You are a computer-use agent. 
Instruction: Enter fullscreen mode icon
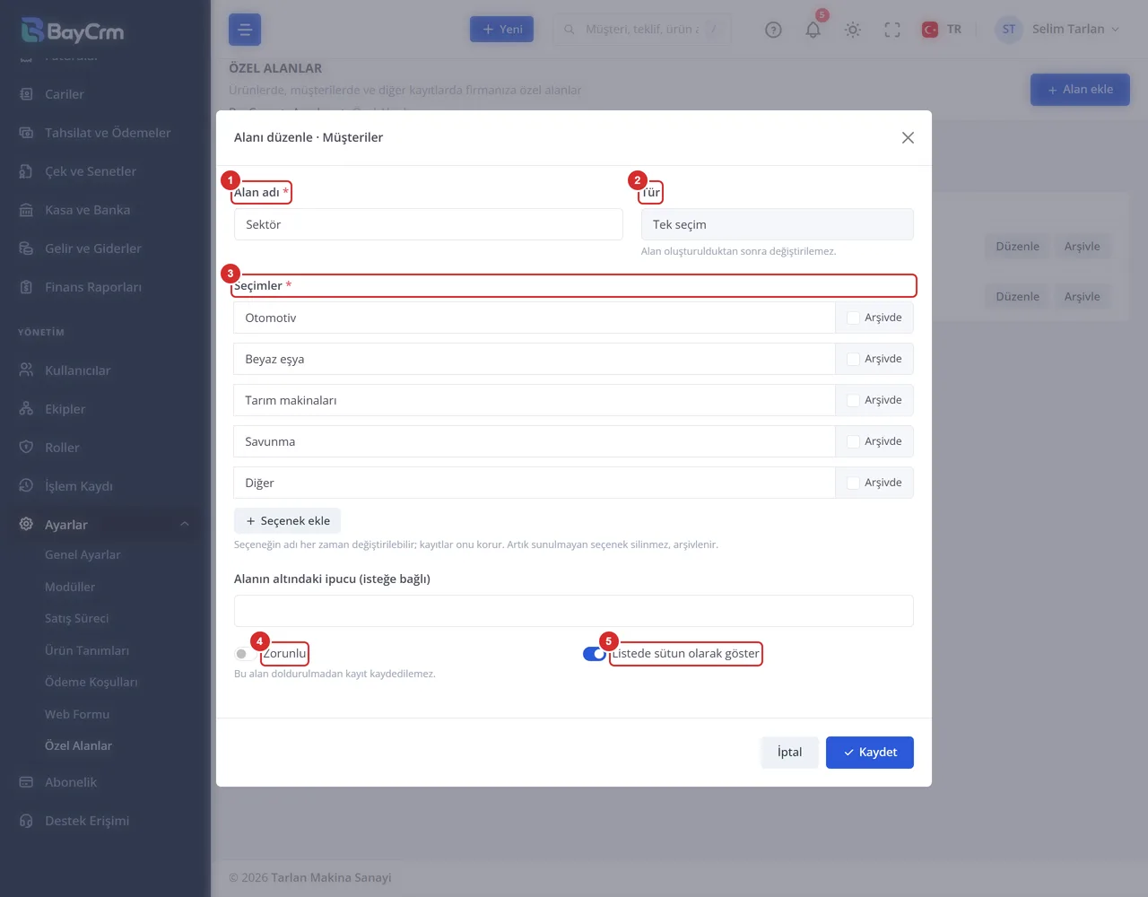(892, 30)
